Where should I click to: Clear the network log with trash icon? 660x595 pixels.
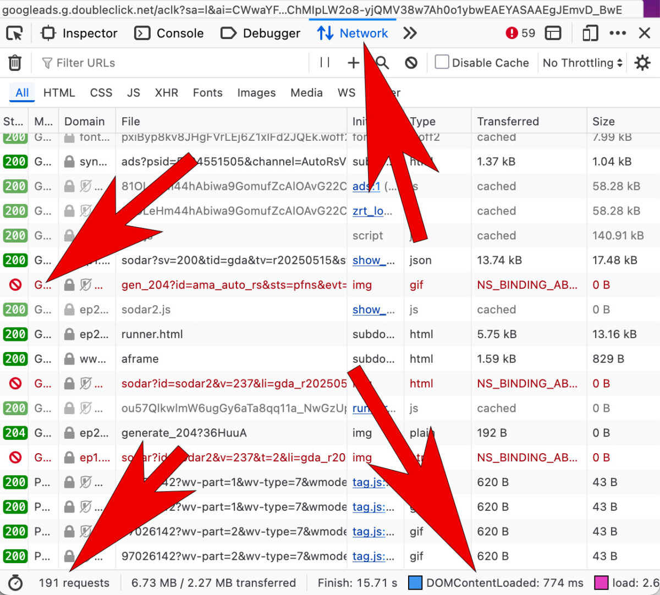(15, 63)
